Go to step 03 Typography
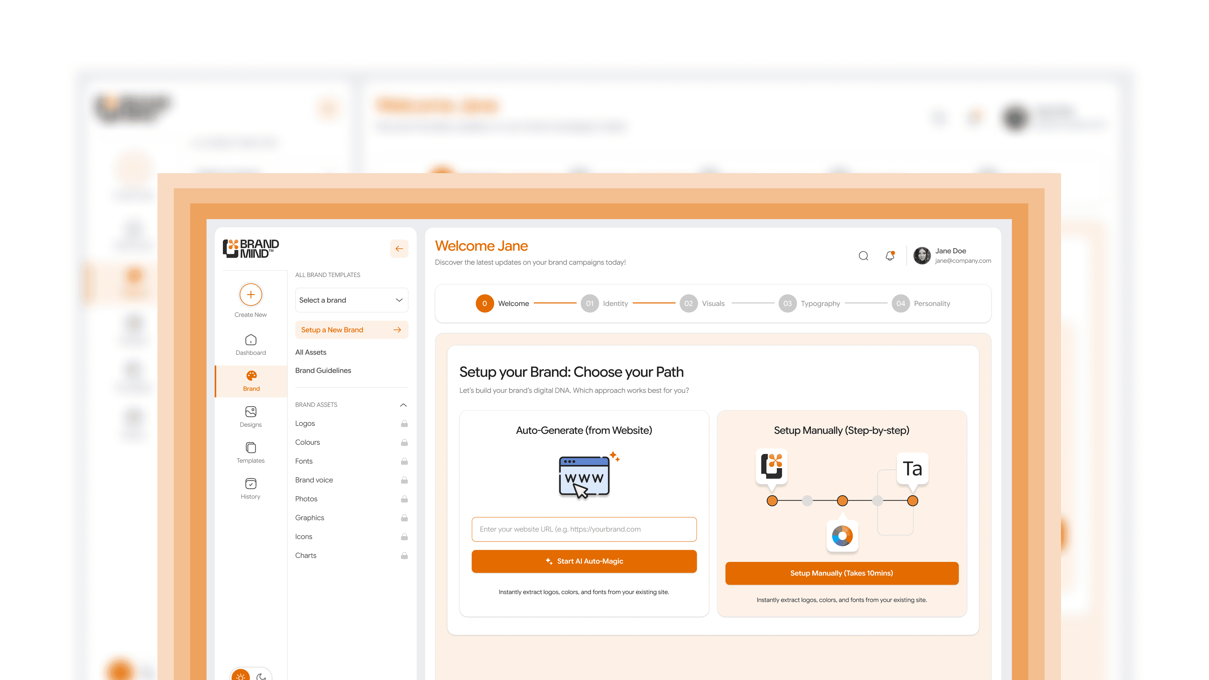1209x680 pixels. [x=809, y=303]
